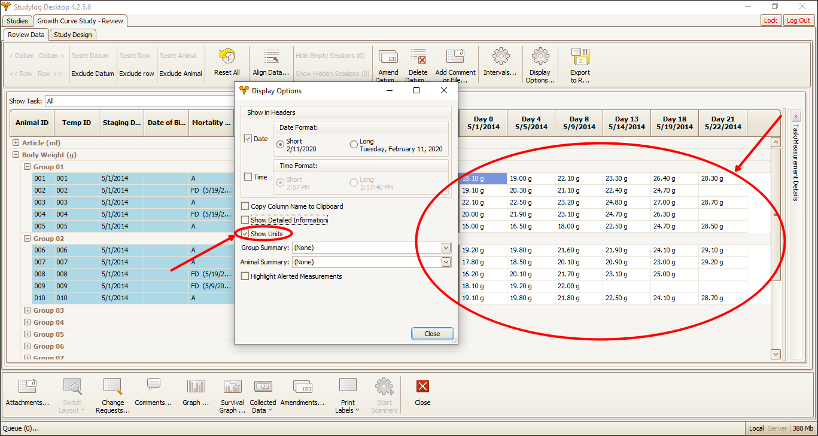Click Queue (0) in status bar
Screen dimensions: 818x436
click(x=21, y=428)
